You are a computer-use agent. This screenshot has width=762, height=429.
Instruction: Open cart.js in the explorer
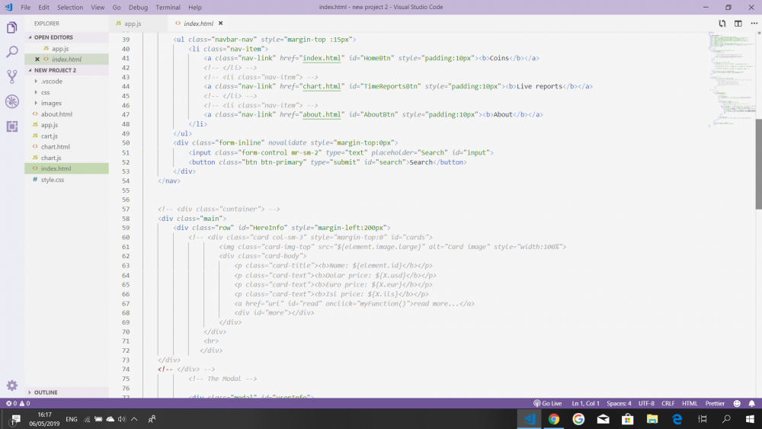pyautogui.click(x=49, y=136)
